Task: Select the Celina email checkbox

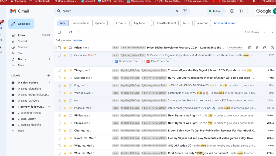Action: tap(59, 55)
